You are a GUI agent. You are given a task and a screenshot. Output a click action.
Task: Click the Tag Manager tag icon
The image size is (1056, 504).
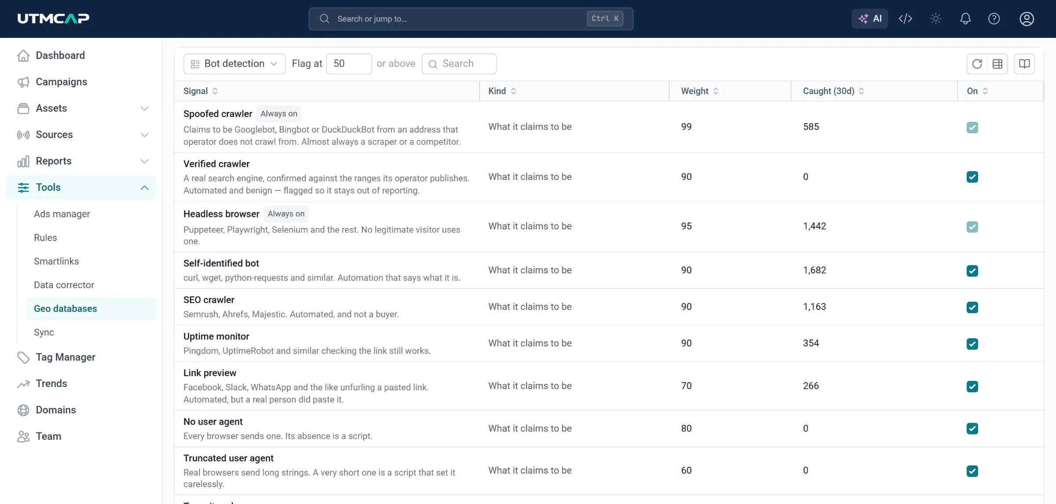[x=23, y=357]
